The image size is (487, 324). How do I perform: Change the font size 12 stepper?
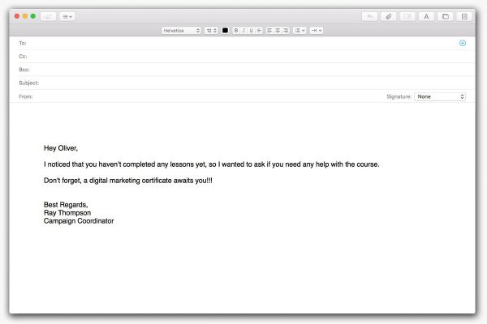pyautogui.click(x=211, y=31)
